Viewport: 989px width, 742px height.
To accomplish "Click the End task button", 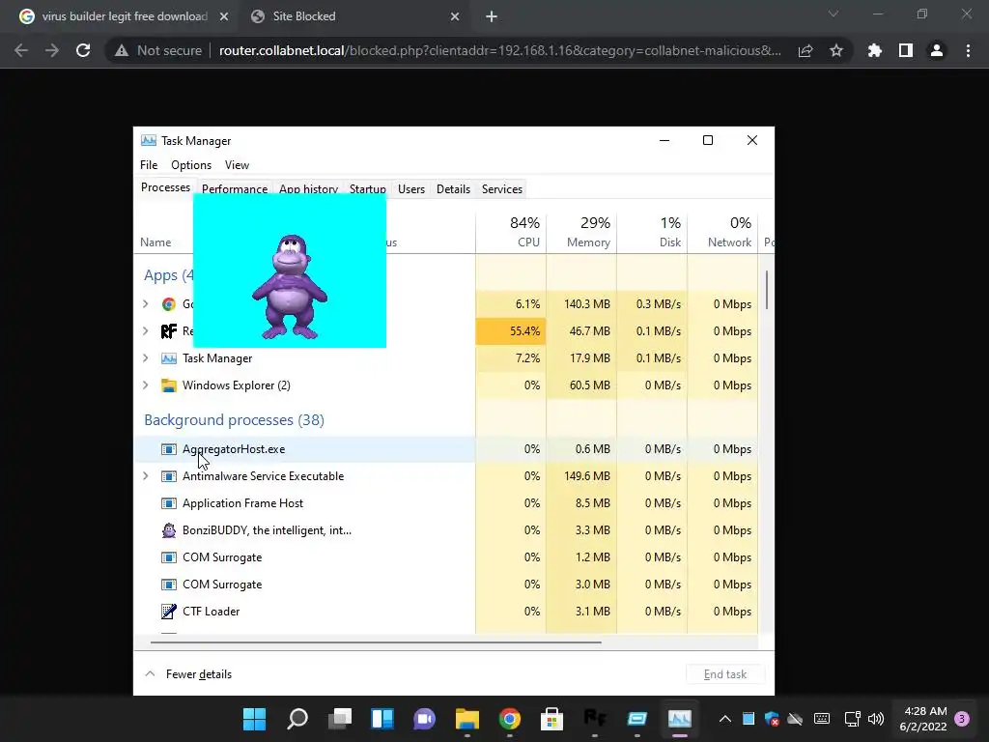I will coord(725,673).
